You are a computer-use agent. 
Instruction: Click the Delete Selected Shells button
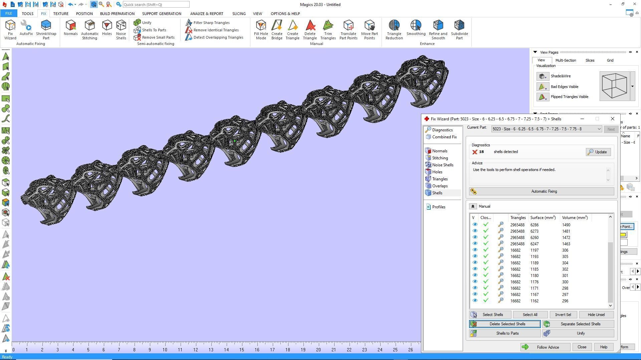505,324
